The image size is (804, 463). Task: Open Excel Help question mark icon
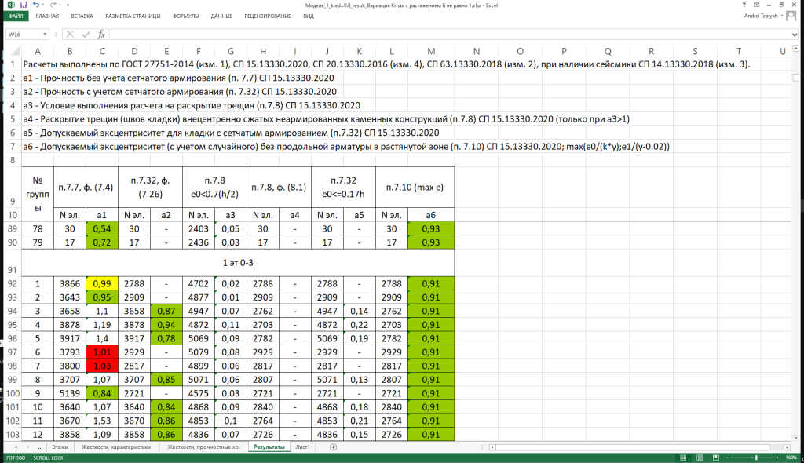pos(744,5)
